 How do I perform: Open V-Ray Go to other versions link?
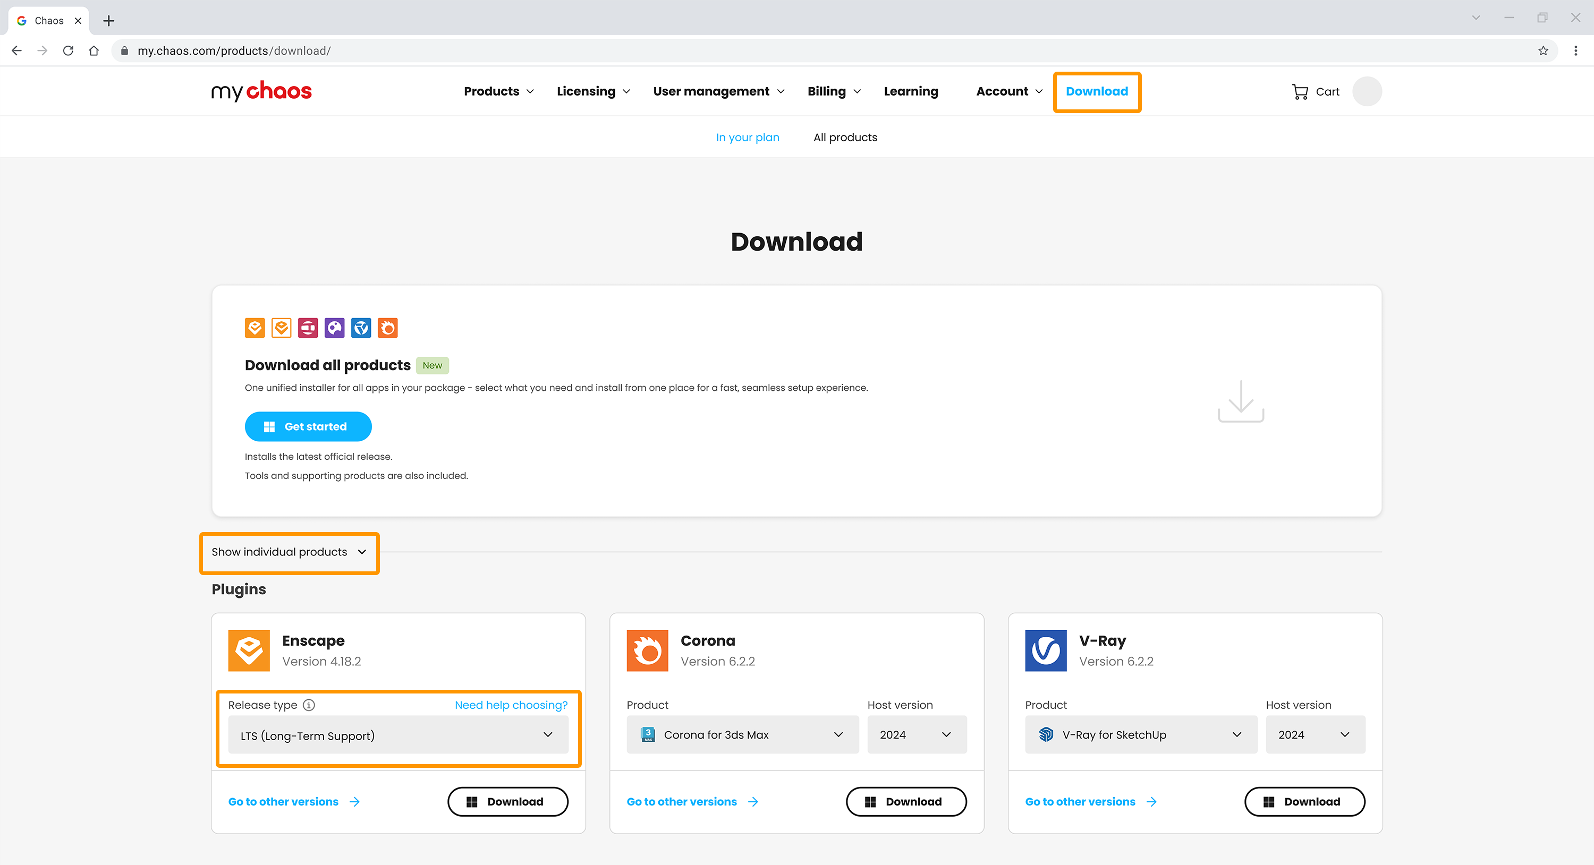coord(1091,802)
